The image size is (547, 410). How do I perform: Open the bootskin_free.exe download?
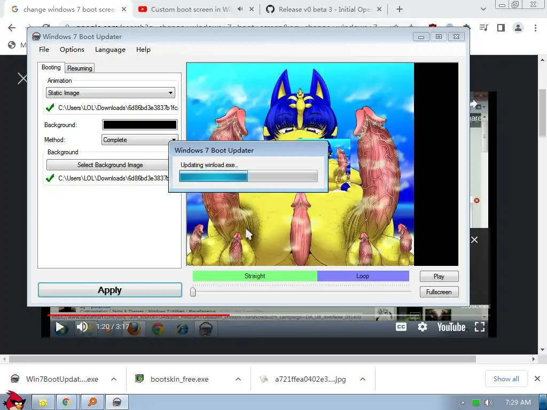(x=179, y=379)
